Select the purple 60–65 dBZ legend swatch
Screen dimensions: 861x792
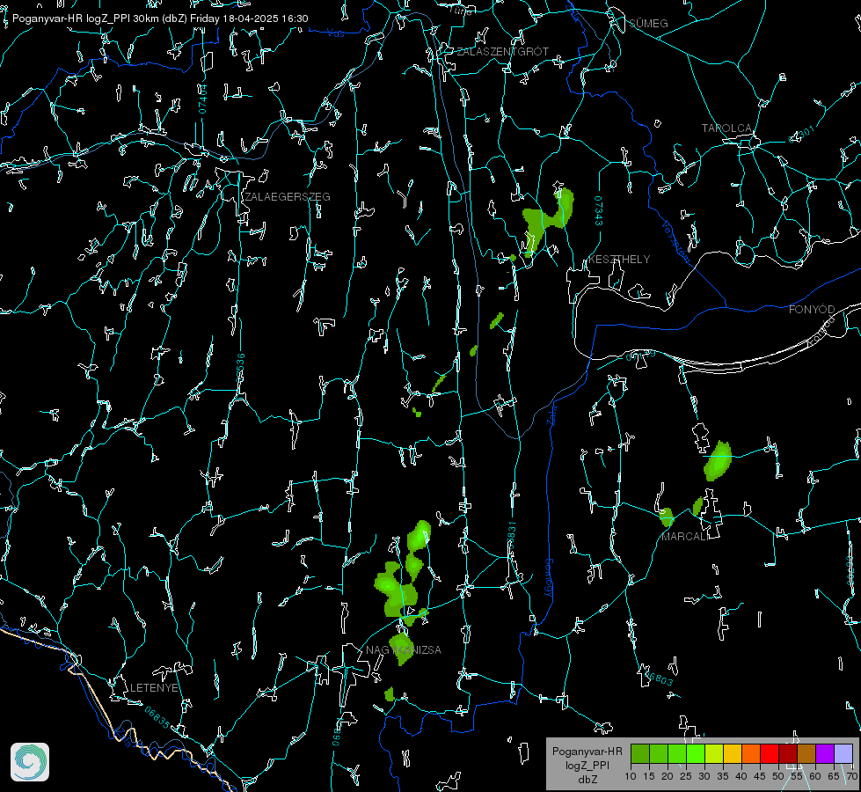click(825, 753)
